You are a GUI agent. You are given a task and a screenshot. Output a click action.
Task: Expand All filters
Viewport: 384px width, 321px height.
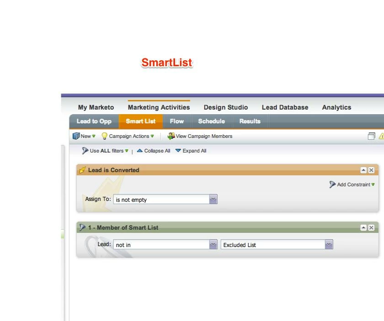tap(191, 151)
